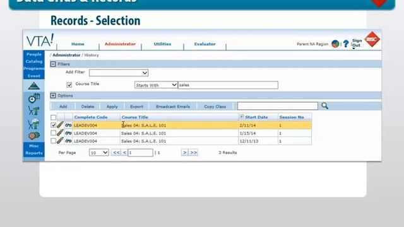Toggle the Course Title filter checkbox

69,84
